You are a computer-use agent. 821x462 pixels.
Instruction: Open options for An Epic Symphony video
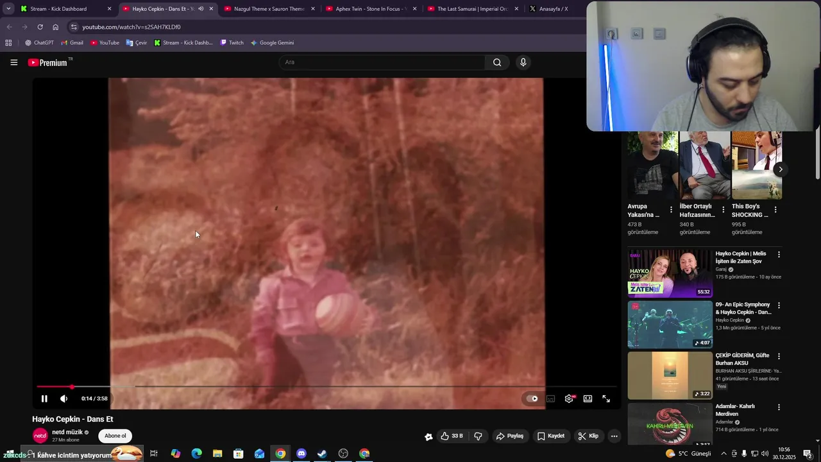click(x=779, y=305)
